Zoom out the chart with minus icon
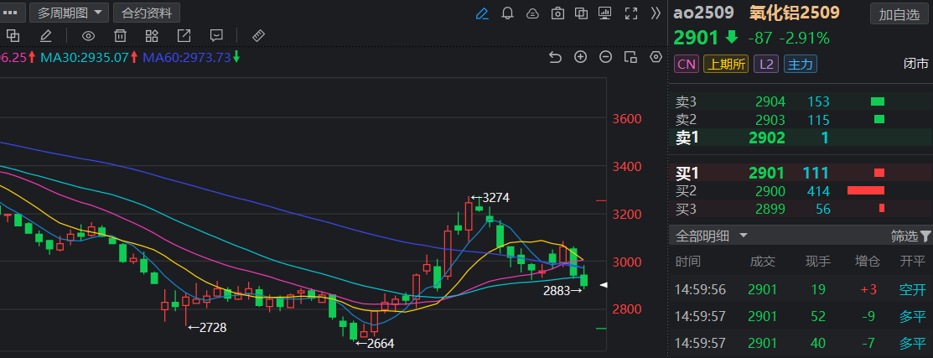 coord(605,57)
